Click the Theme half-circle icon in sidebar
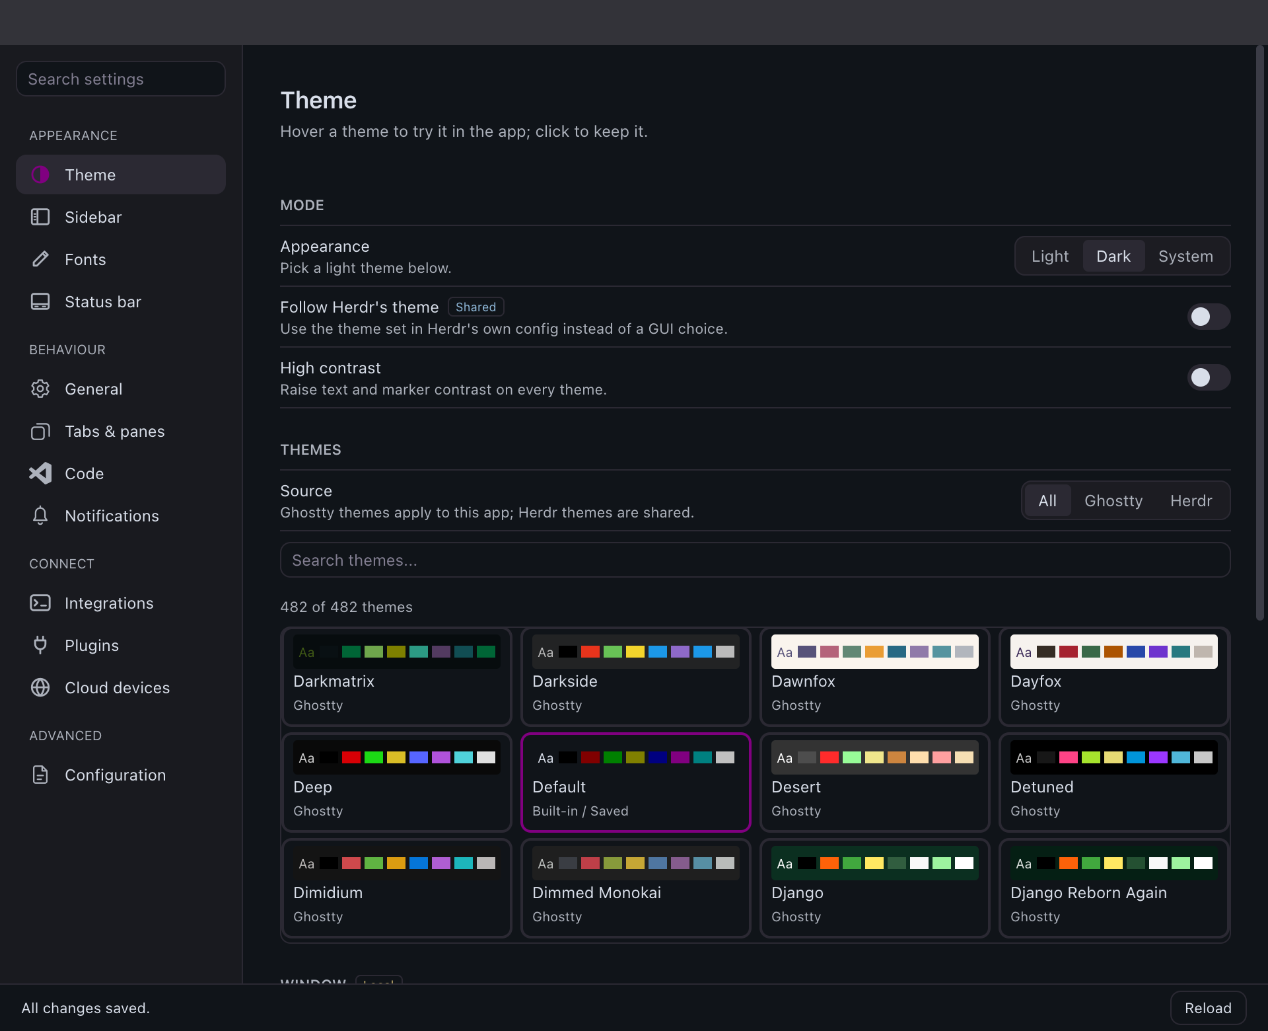This screenshot has width=1268, height=1031. [40, 174]
